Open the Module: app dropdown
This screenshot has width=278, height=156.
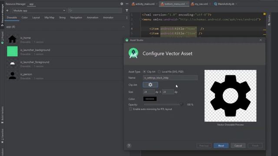39,10
